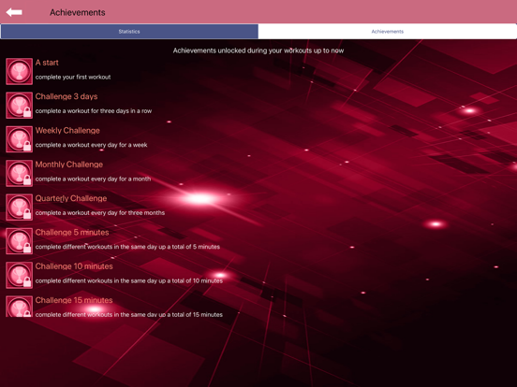
Task: Select the locked Quarterly Challenge trophy icon
Action: coord(19,207)
